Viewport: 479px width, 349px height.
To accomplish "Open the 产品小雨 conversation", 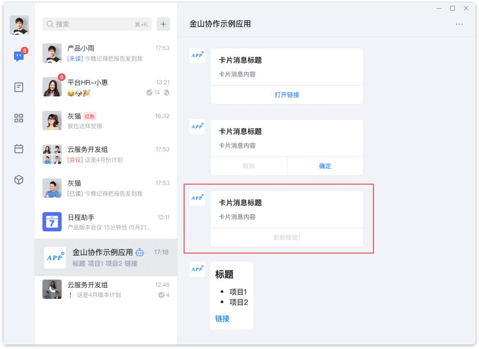I will coord(106,56).
